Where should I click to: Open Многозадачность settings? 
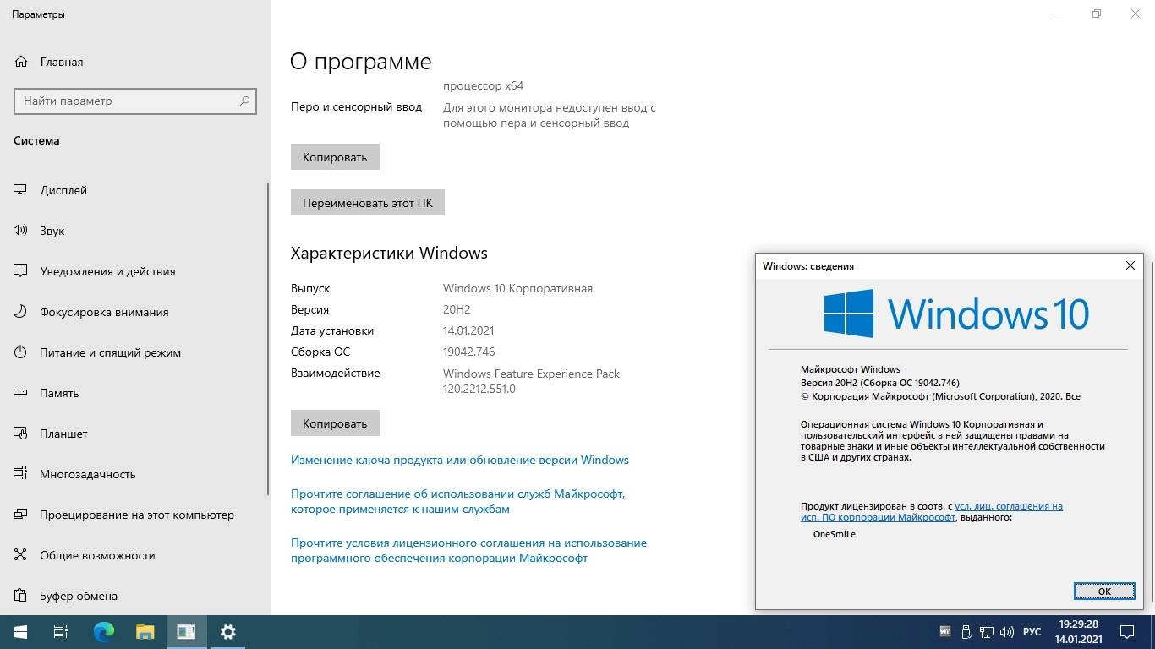click(x=87, y=474)
